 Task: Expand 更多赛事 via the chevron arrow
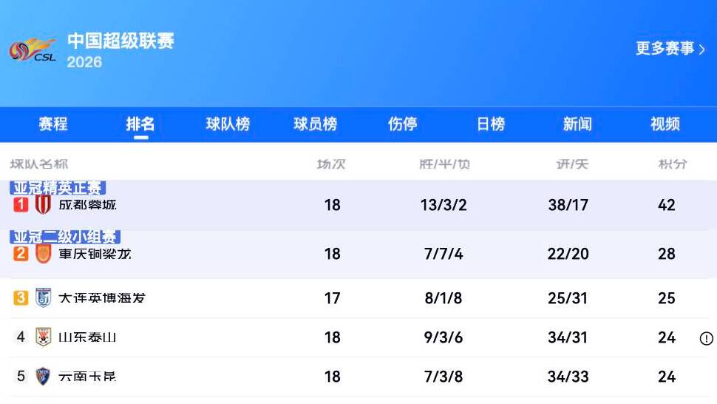[702, 49]
